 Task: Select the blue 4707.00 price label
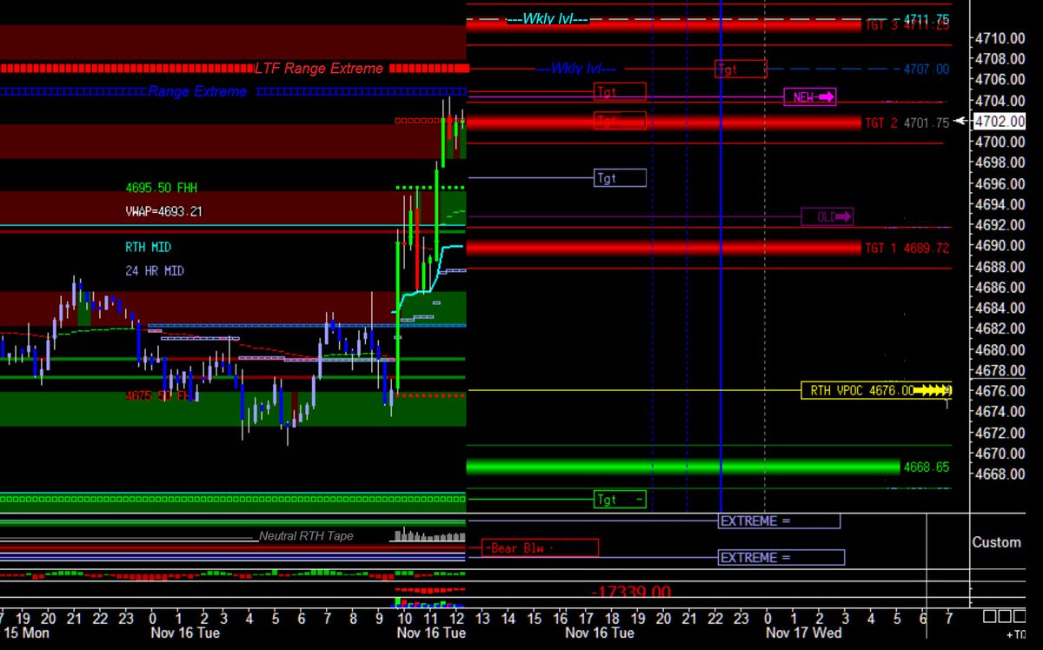[x=927, y=70]
